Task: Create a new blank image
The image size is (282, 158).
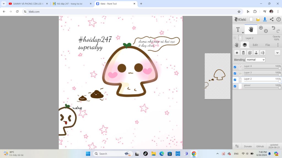Action: coord(251,19)
